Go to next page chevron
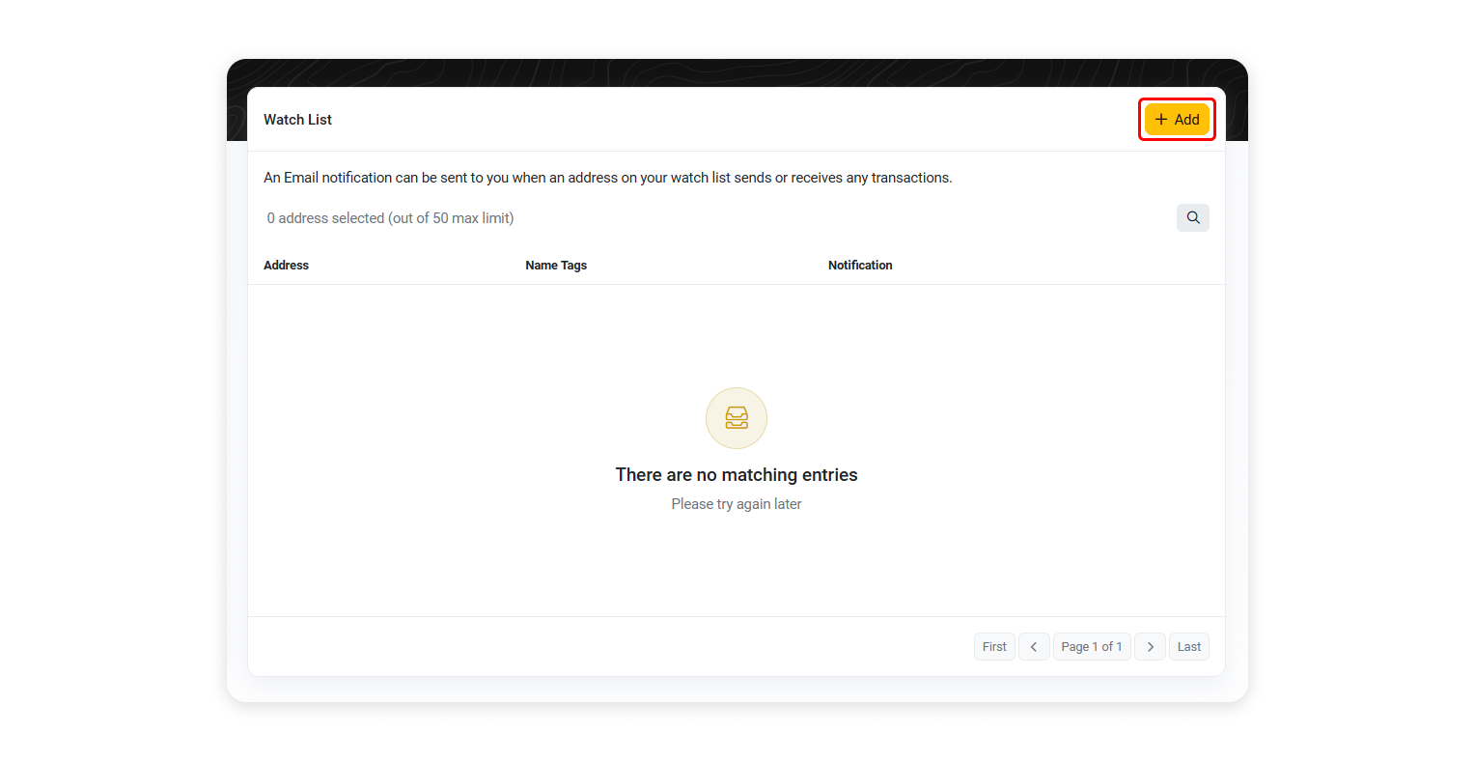The width and height of the screenshot is (1475, 761). coord(1150,647)
